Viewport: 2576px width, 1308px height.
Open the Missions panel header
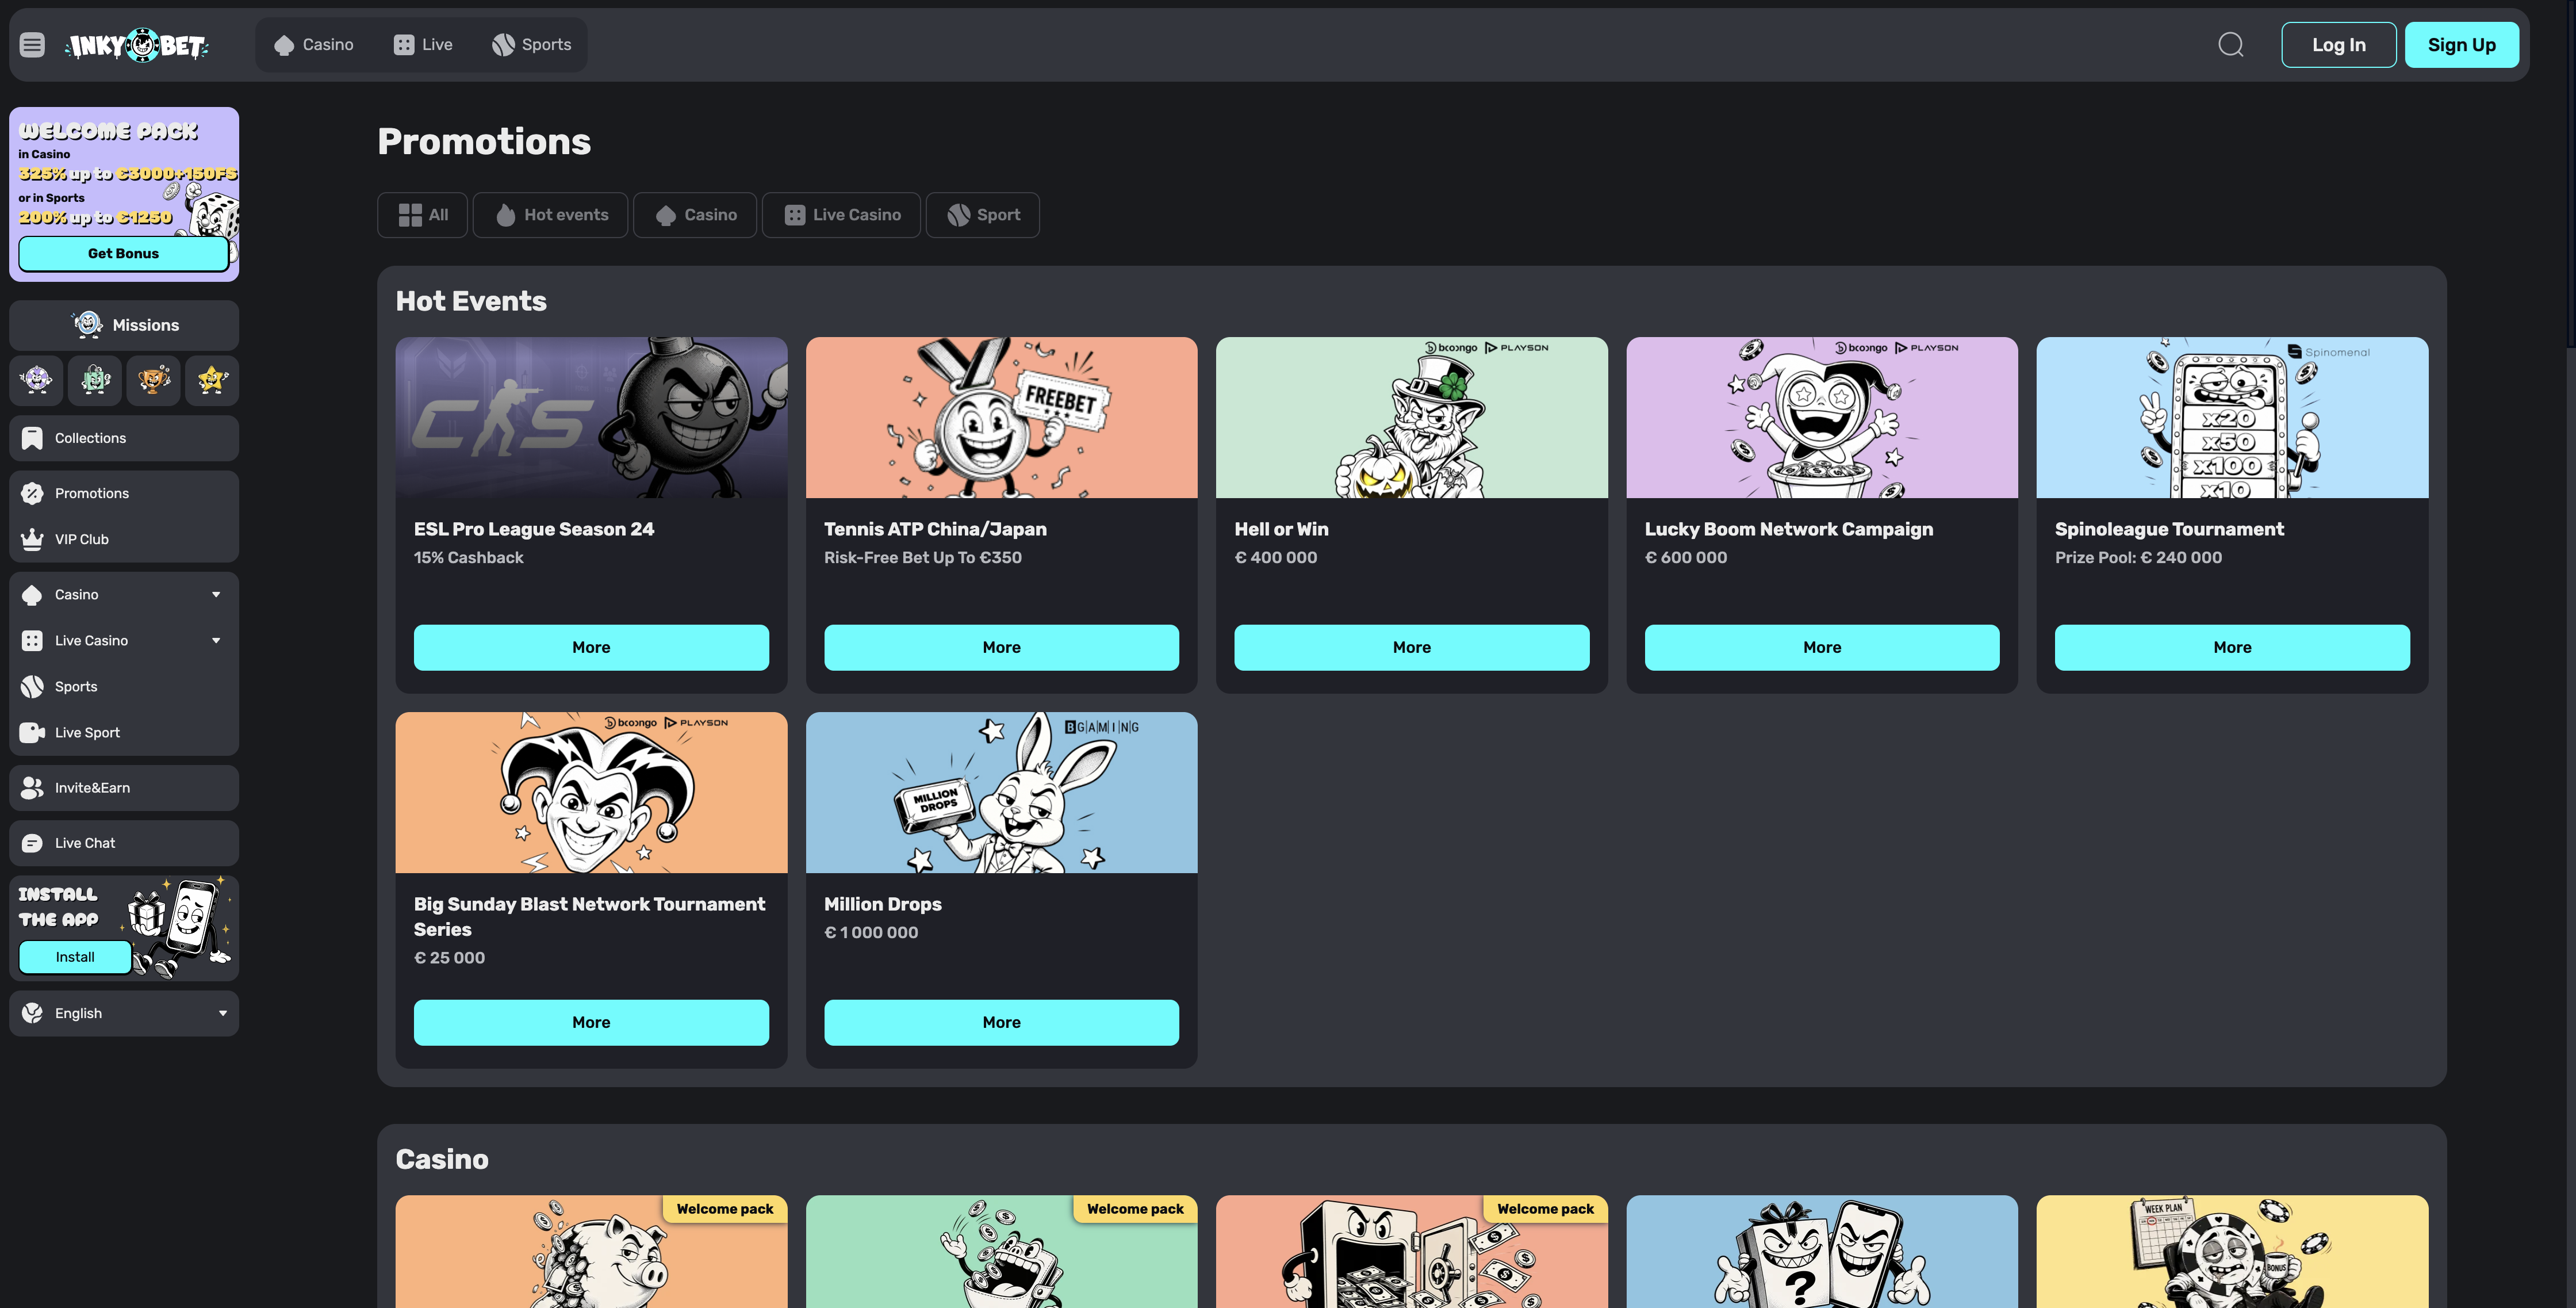click(x=124, y=325)
